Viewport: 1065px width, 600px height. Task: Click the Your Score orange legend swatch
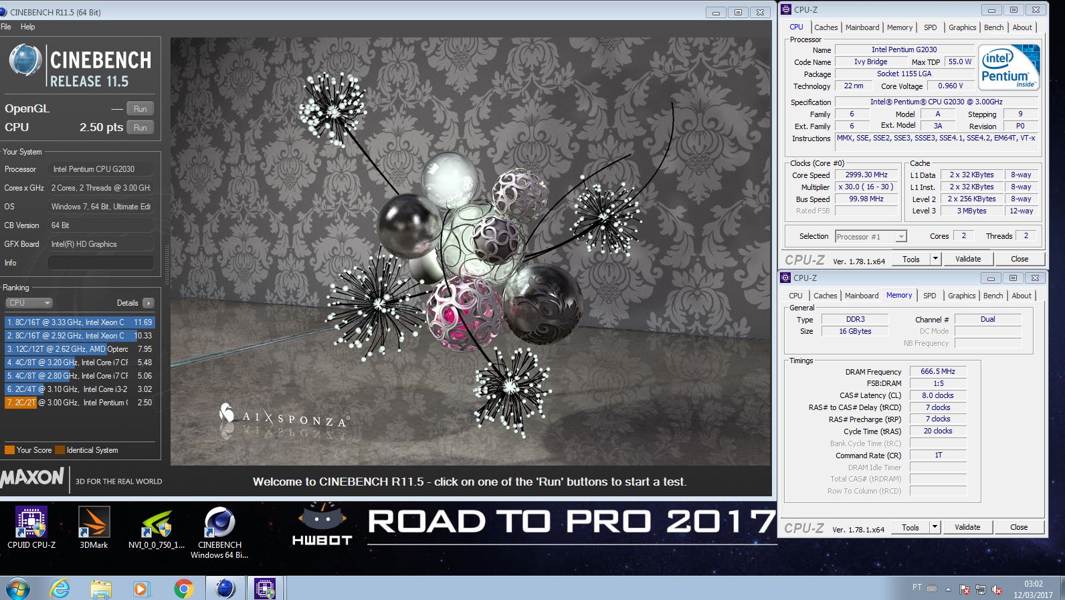[x=9, y=450]
